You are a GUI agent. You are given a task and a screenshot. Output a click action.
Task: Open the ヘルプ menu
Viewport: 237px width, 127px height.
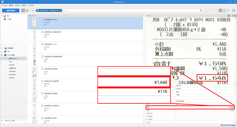coord(31,5)
